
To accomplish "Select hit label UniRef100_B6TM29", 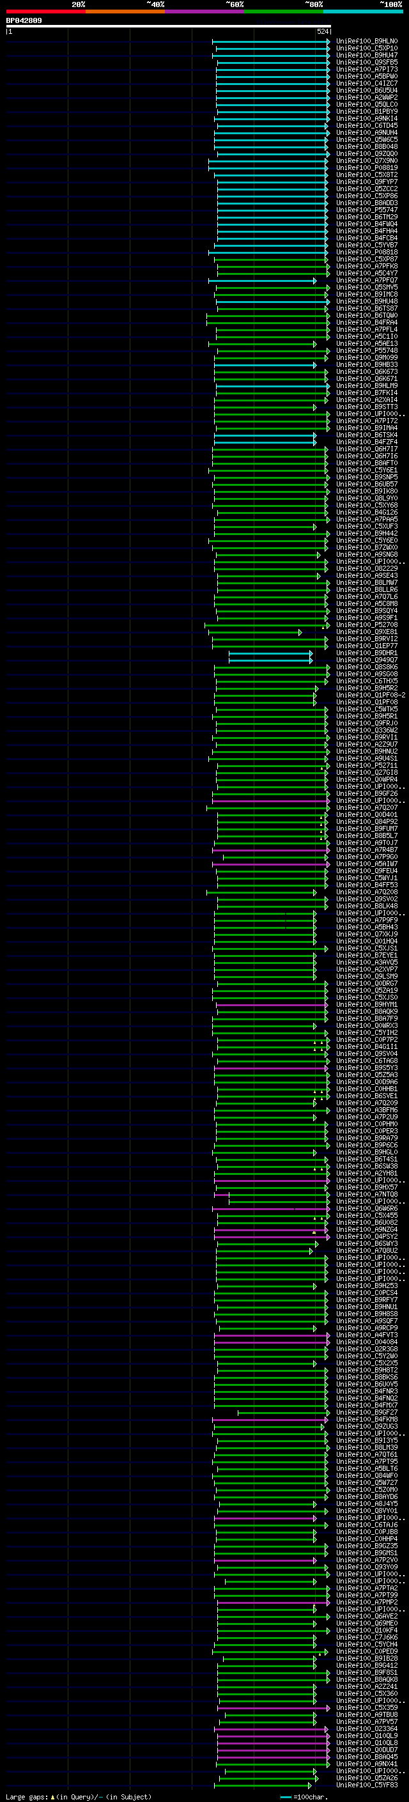I will click(x=367, y=217).
